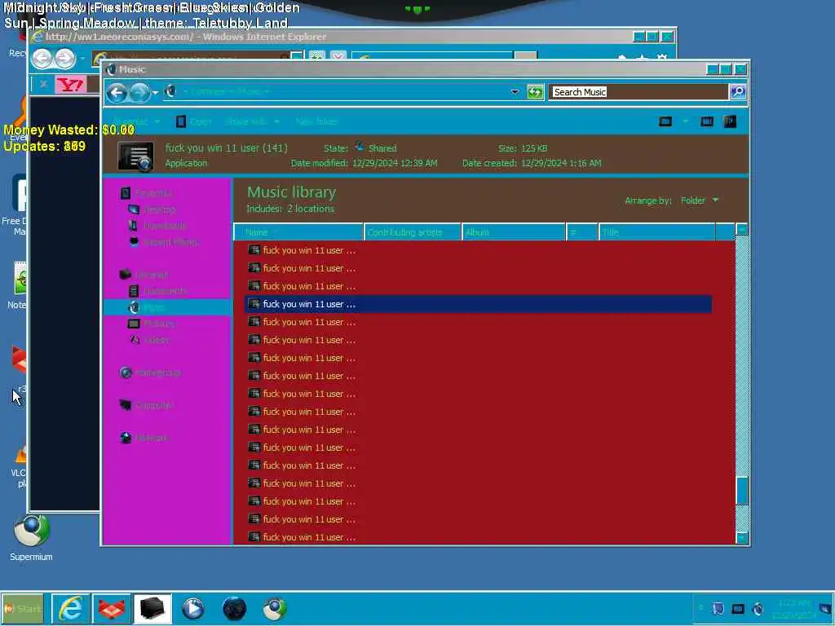This screenshot has width=835, height=626.
Task: Go back in the Music explorer window
Action: pos(117,93)
